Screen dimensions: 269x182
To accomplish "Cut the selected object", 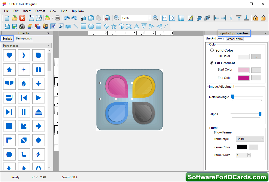I will [83, 18].
